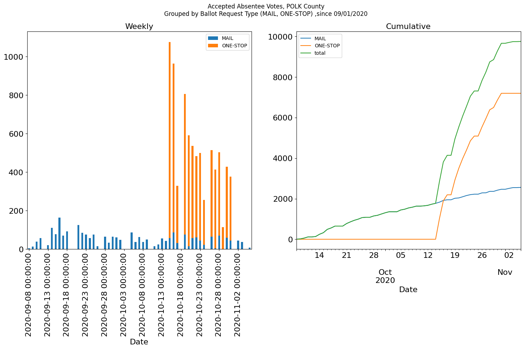Click the 'Date' axis label under Cumulative chart
The height and width of the screenshot is (349, 524).
click(408, 290)
